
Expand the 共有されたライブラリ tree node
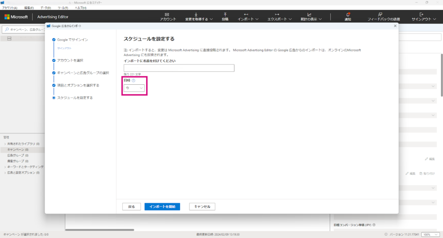pos(5,144)
